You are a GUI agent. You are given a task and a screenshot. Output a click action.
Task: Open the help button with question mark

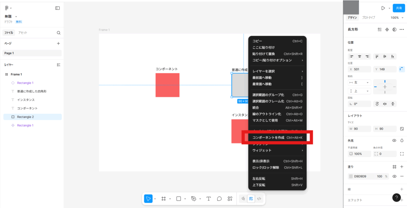point(396,197)
